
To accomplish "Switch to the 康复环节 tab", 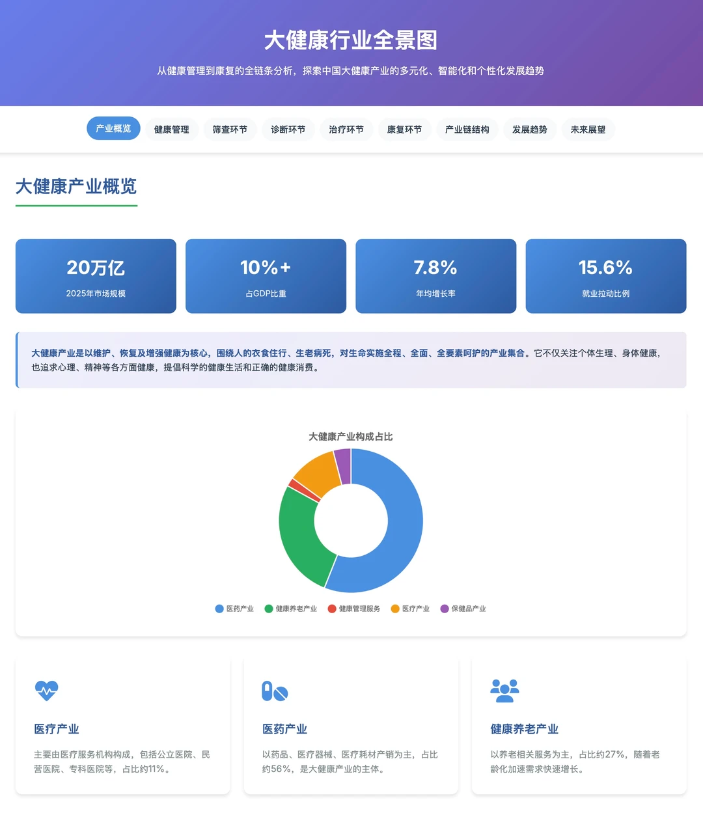I will pyautogui.click(x=404, y=129).
